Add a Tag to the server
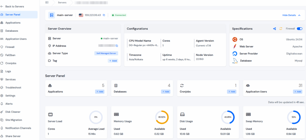This screenshot has width=306, height=140. click(113, 61)
